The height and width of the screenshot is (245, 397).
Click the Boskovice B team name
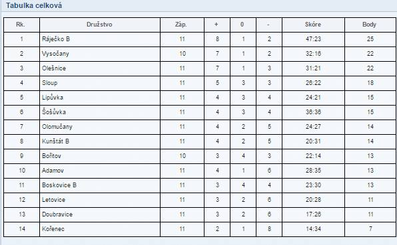pyautogui.click(x=59, y=185)
